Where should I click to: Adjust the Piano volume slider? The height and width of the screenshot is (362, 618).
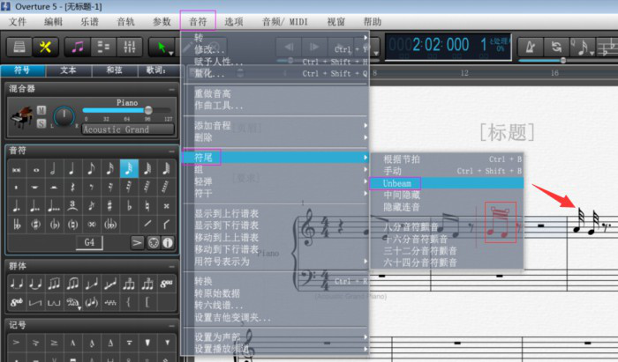[x=147, y=111]
